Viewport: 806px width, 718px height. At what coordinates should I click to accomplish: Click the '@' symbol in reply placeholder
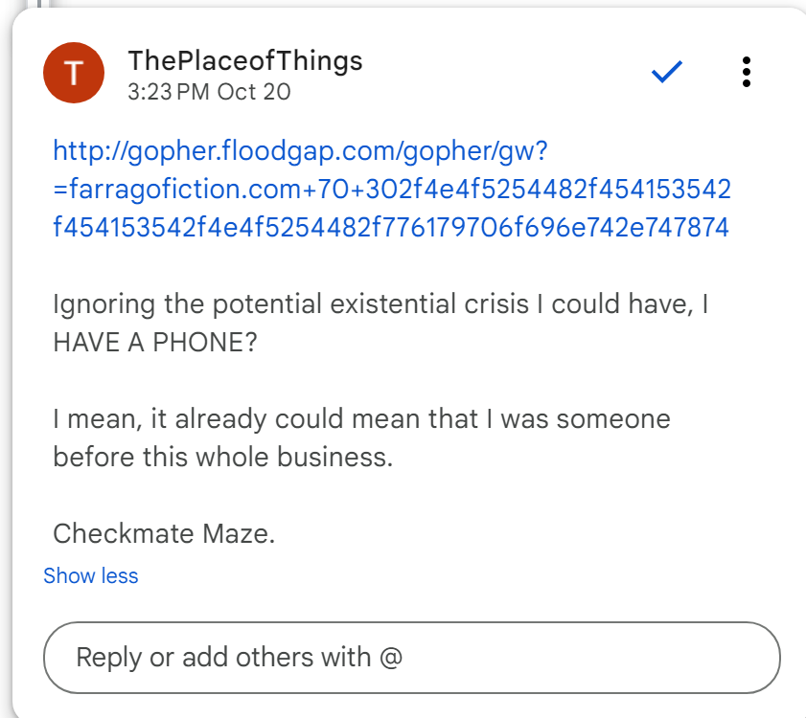[x=391, y=658]
